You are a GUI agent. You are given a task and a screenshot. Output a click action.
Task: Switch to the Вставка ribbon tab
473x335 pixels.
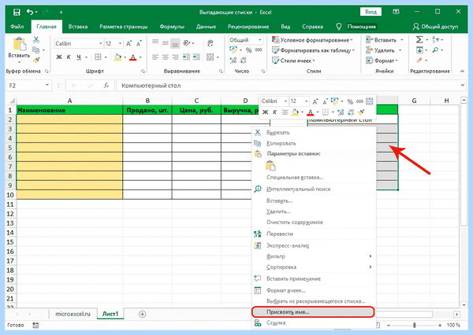click(78, 27)
